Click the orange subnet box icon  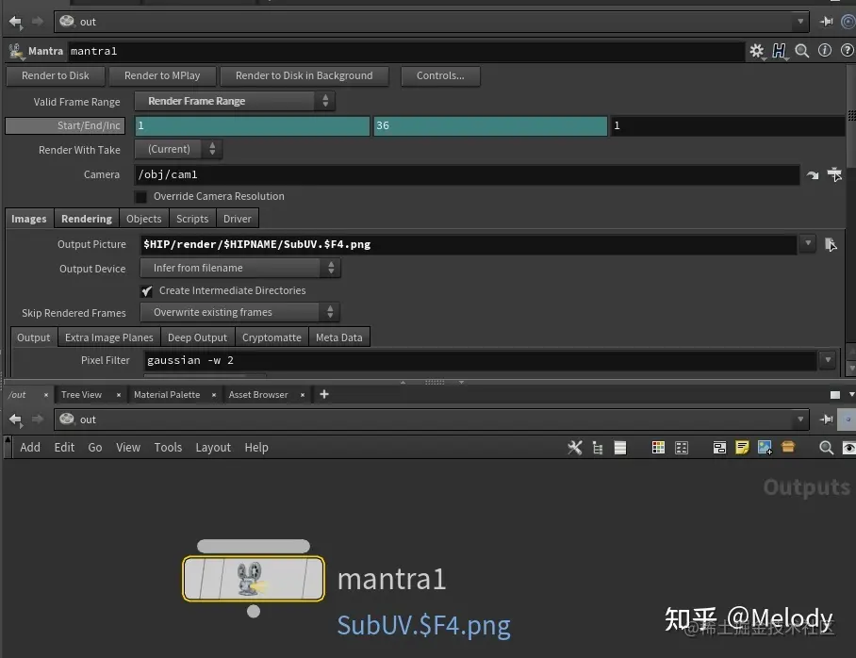[788, 447]
